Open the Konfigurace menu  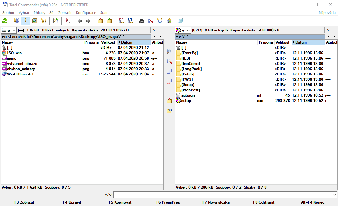click(86, 13)
